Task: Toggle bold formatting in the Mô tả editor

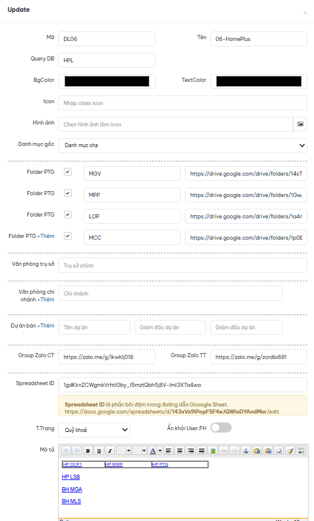Action: 88,450
